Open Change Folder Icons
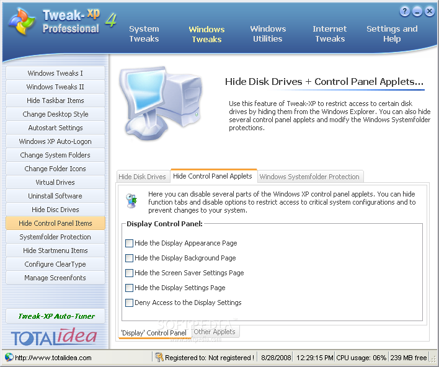Screen dimensions: 439x367 (x=55, y=169)
